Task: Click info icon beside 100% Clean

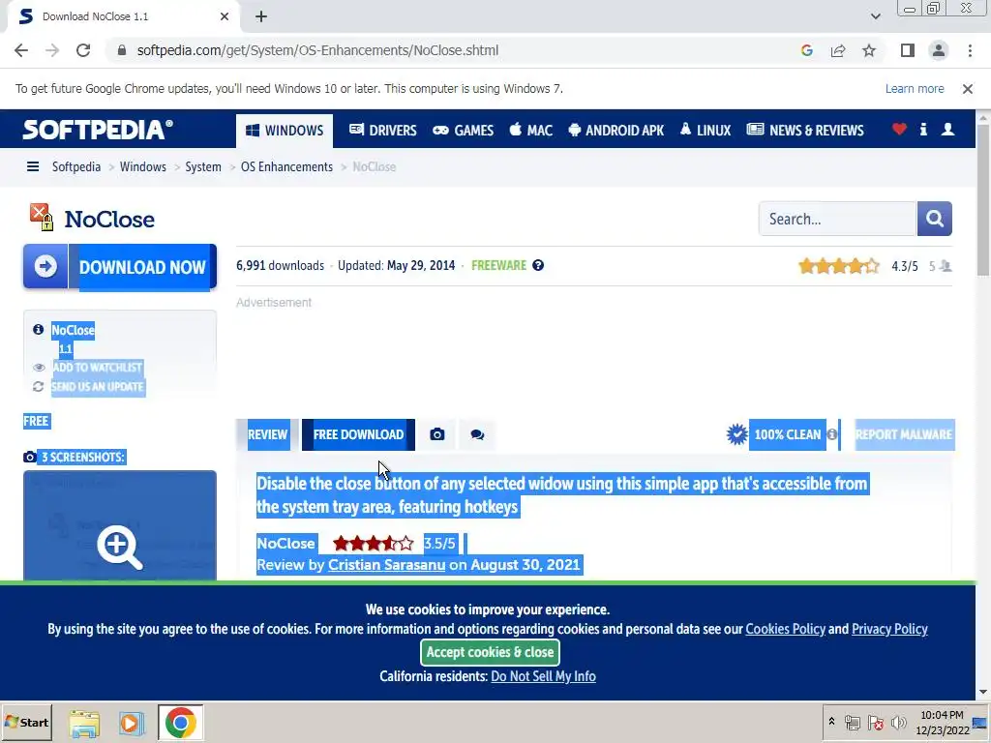Action: tap(832, 434)
